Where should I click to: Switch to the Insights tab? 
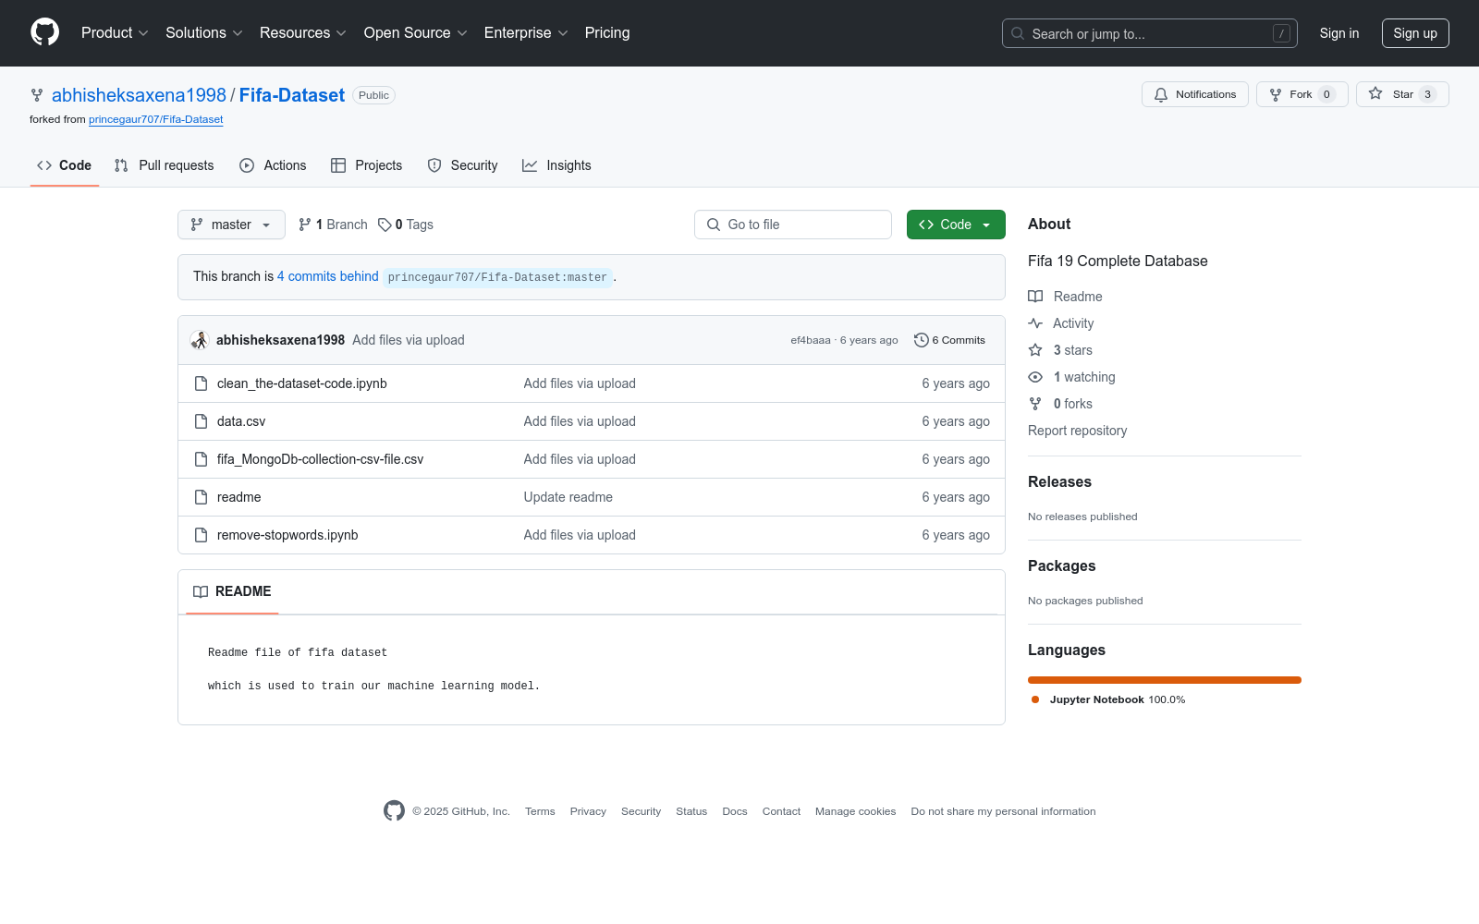coord(556,165)
